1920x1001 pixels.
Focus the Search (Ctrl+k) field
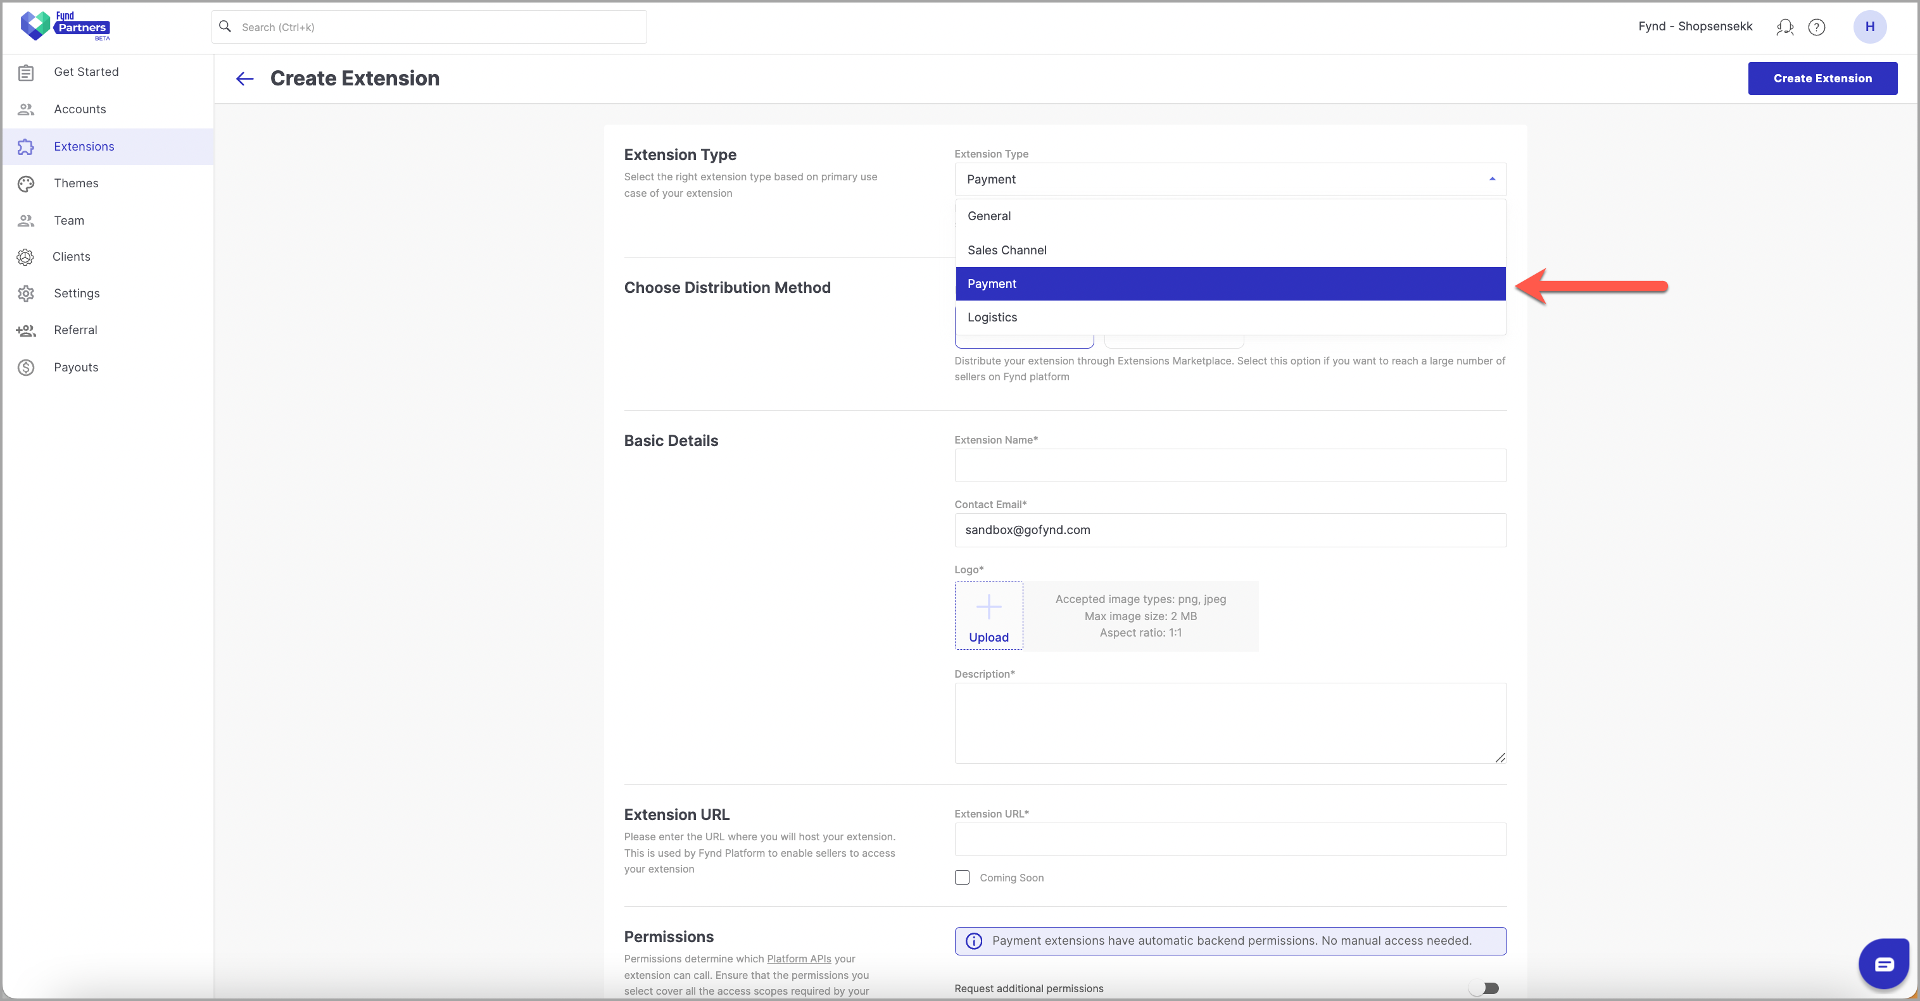(429, 27)
